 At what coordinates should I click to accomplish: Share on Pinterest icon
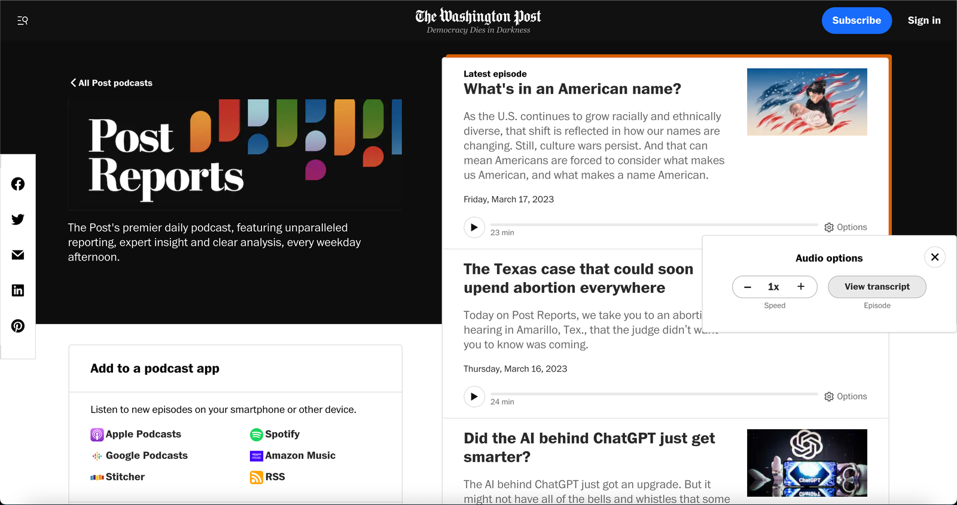pos(18,326)
